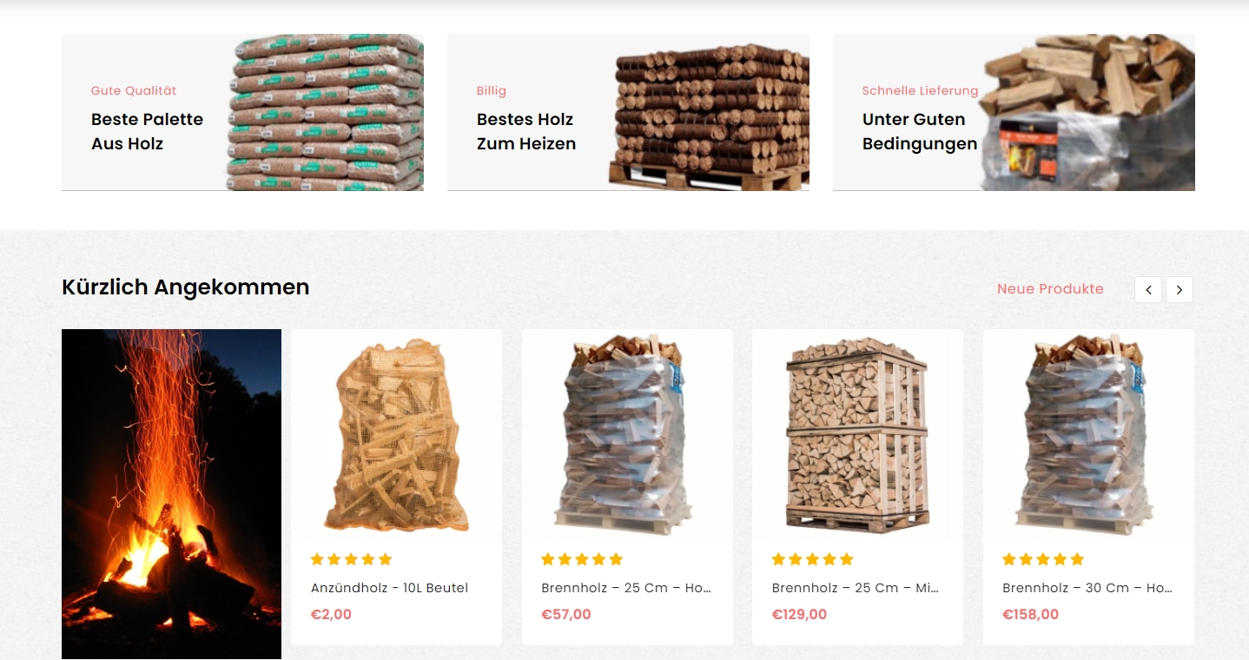Open the Beste Palette Aus Holz banner
This screenshot has width=1249, height=660.
(x=242, y=112)
